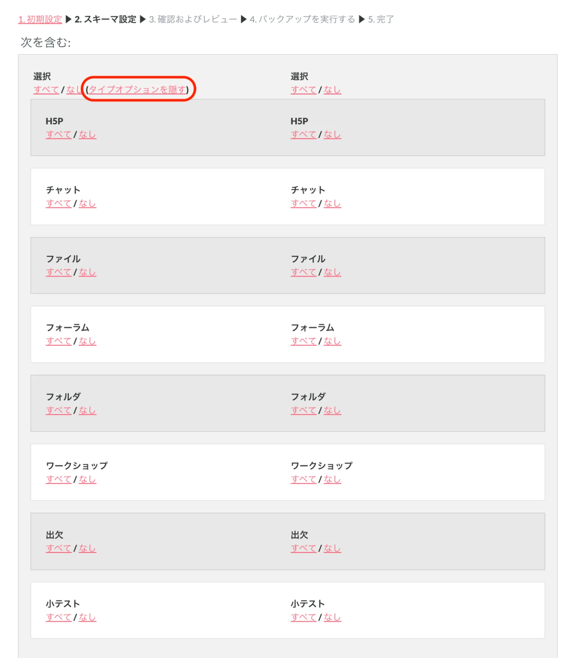Screen dimensions: 577x658
Task: Pick なし under right フォルダ
Action: (x=332, y=410)
